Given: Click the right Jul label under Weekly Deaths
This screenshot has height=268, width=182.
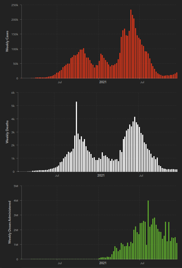Looking at the screenshot, I should point(141,175).
